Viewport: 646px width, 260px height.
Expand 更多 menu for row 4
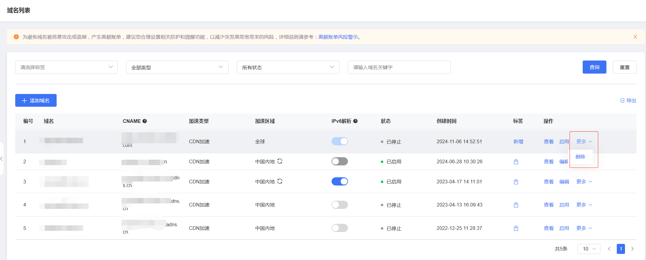click(584, 205)
